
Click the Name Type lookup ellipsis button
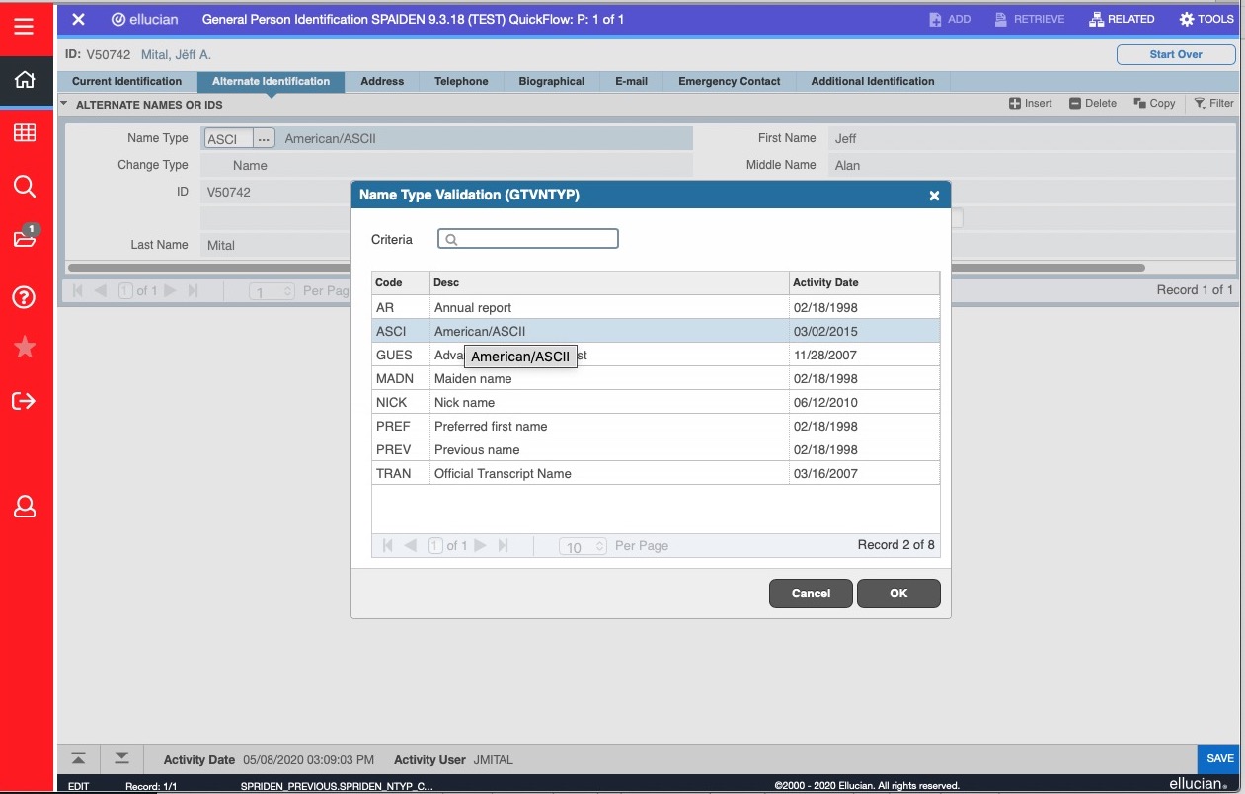(x=264, y=139)
